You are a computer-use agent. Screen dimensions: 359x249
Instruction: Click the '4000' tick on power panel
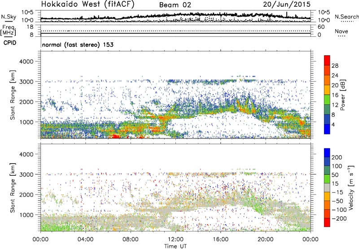pyautogui.click(x=26, y=62)
